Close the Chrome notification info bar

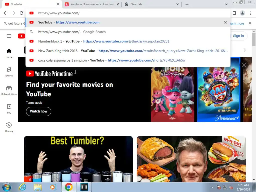click(x=250, y=23)
